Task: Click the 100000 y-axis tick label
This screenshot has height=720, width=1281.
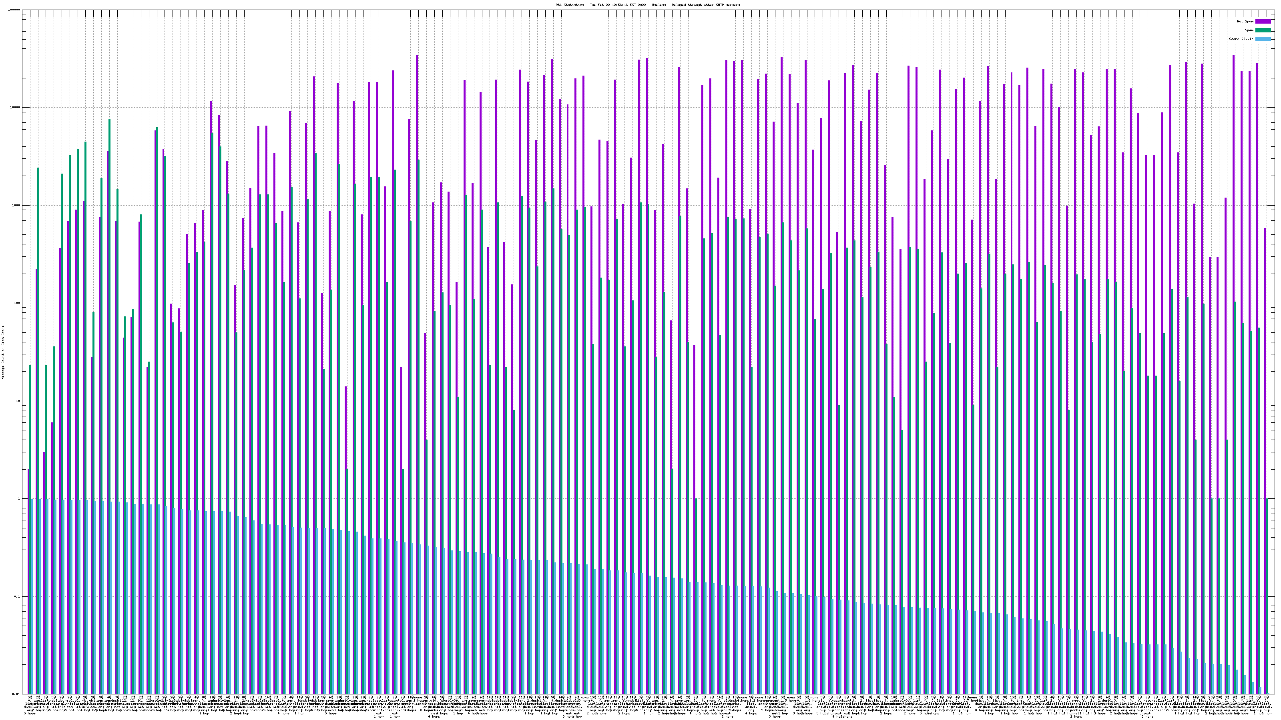Action: 15,10
